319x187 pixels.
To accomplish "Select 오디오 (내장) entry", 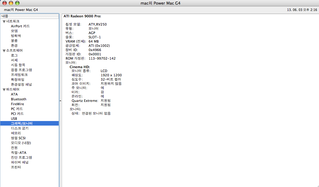I will [x=21, y=143].
